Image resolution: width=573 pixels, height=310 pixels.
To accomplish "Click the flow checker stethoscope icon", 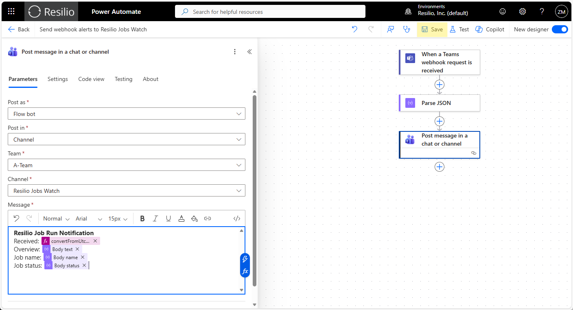I will (x=406, y=29).
